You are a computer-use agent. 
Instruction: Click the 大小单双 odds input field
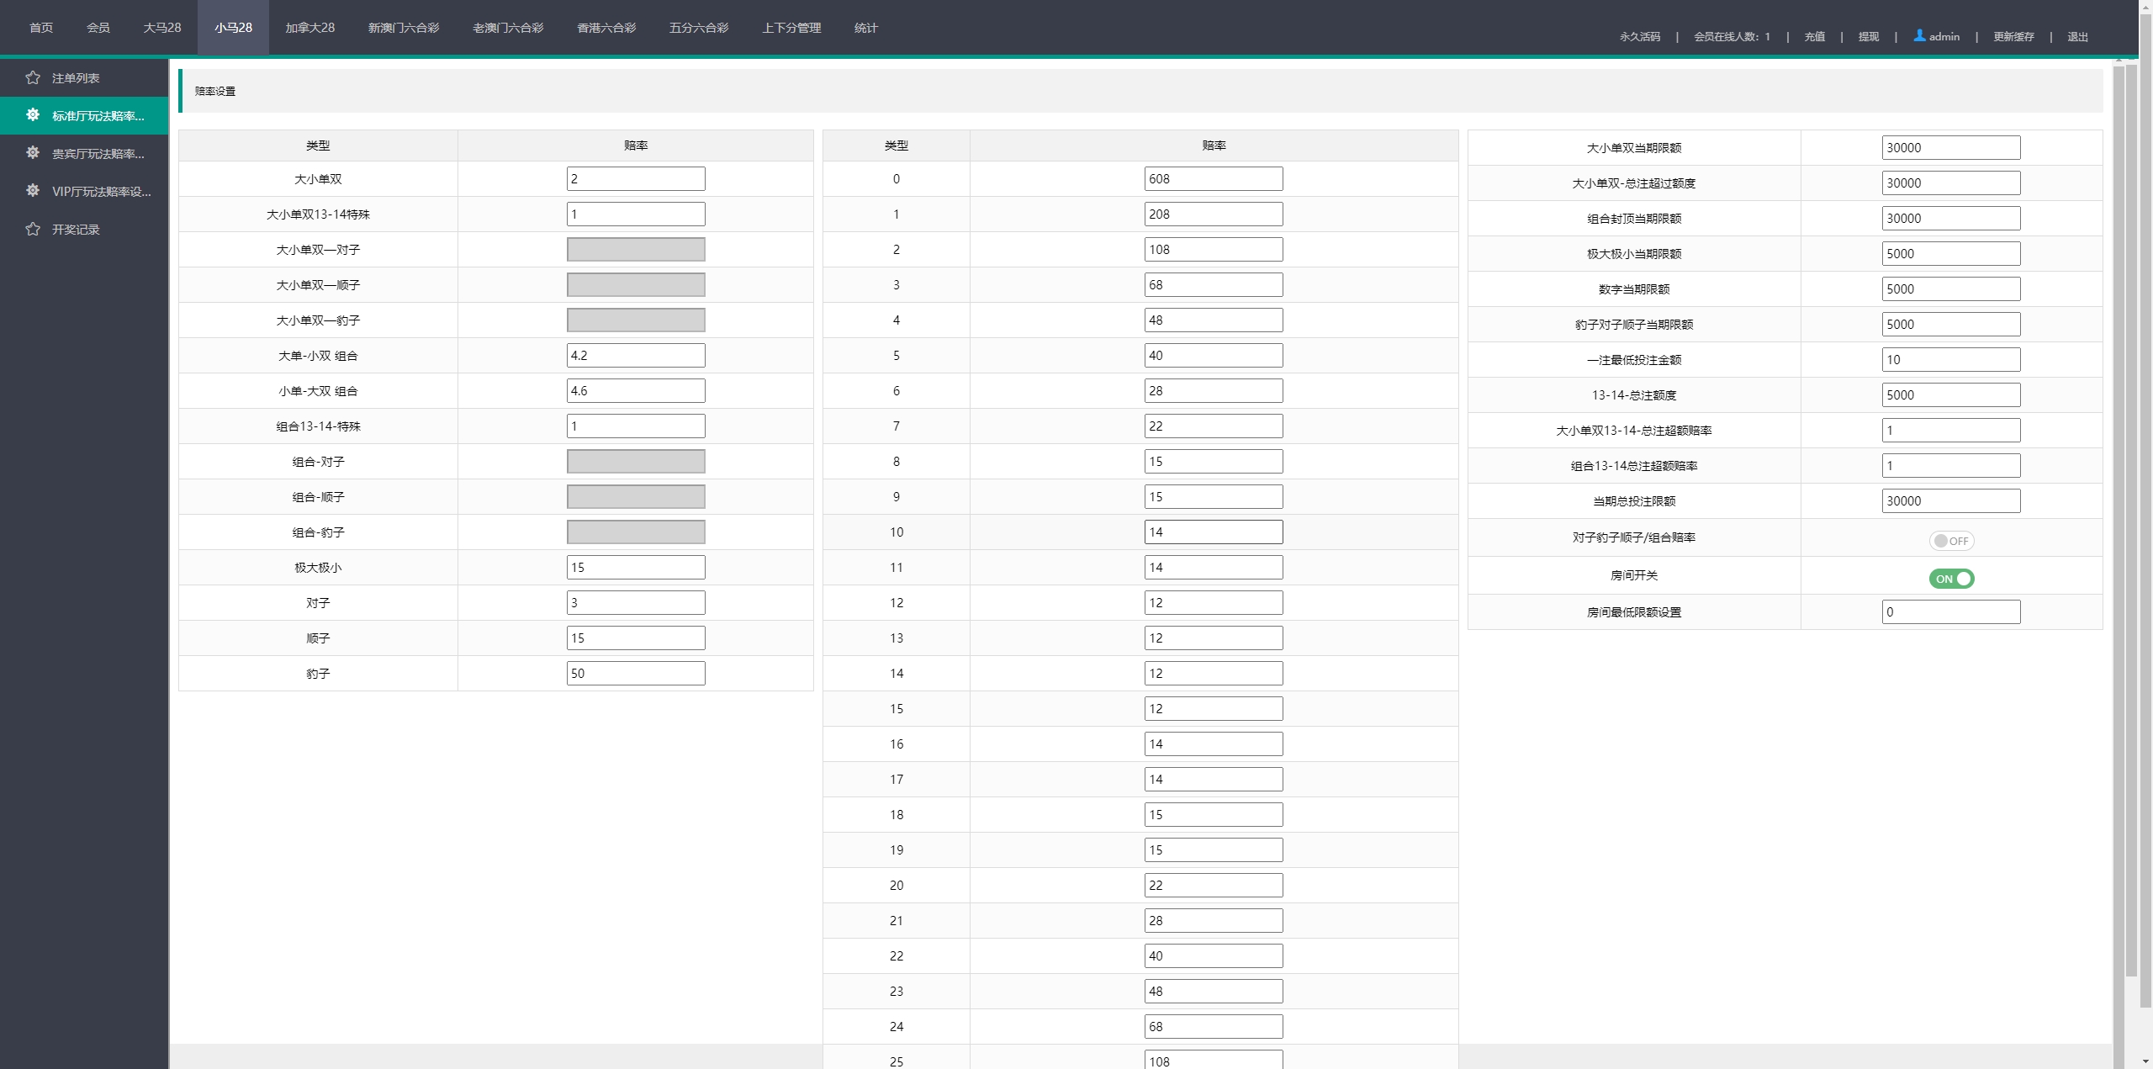pyautogui.click(x=635, y=178)
